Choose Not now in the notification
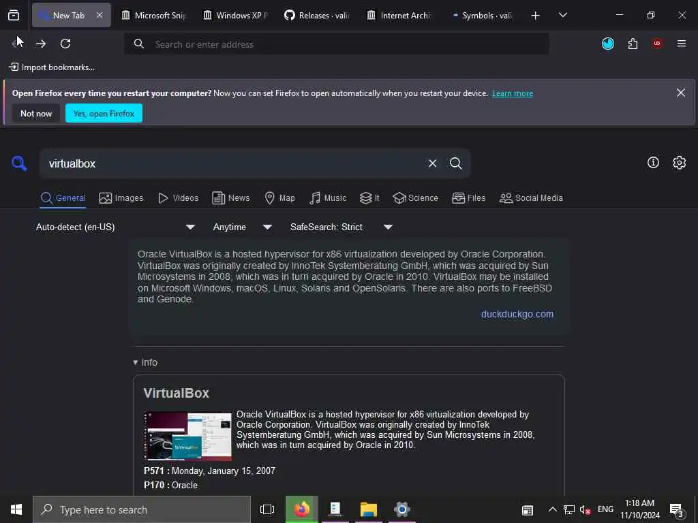698x523 pixels. click(36, 114)
